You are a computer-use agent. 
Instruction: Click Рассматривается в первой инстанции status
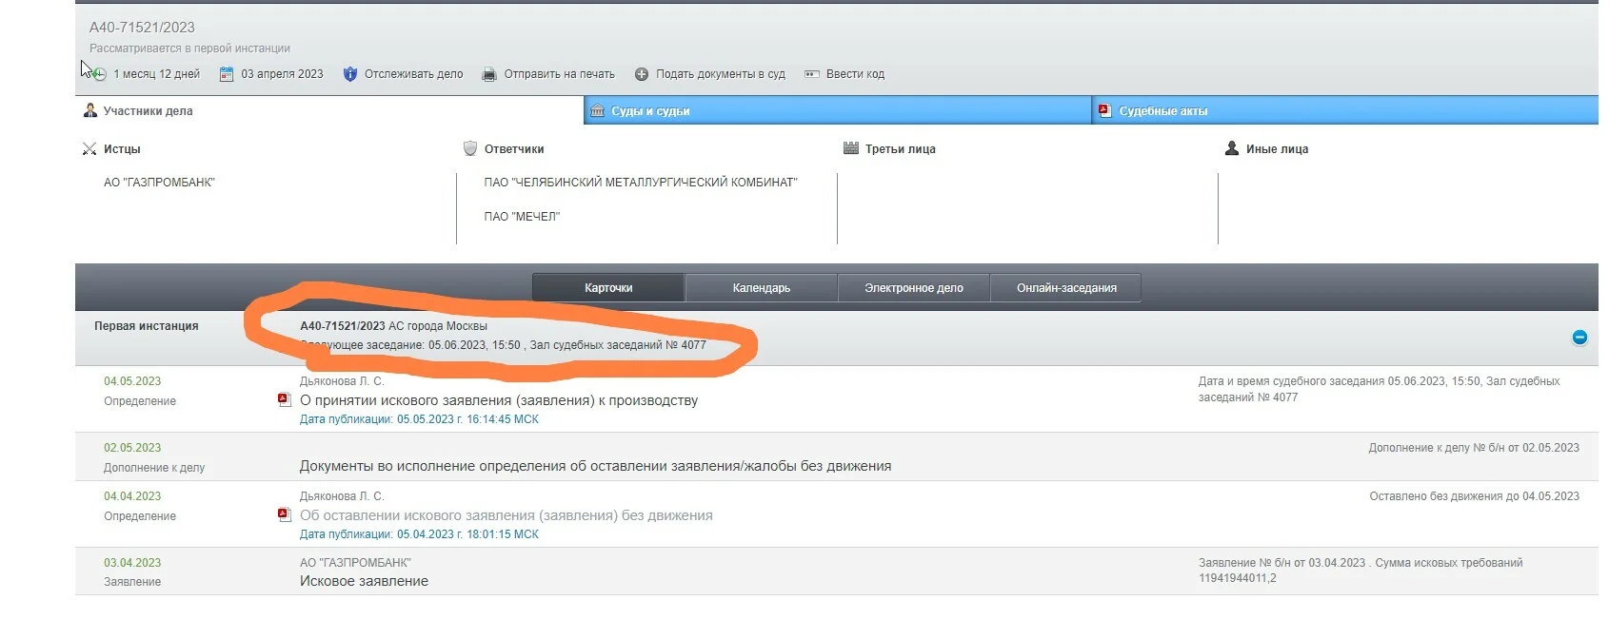pos(189,48)
